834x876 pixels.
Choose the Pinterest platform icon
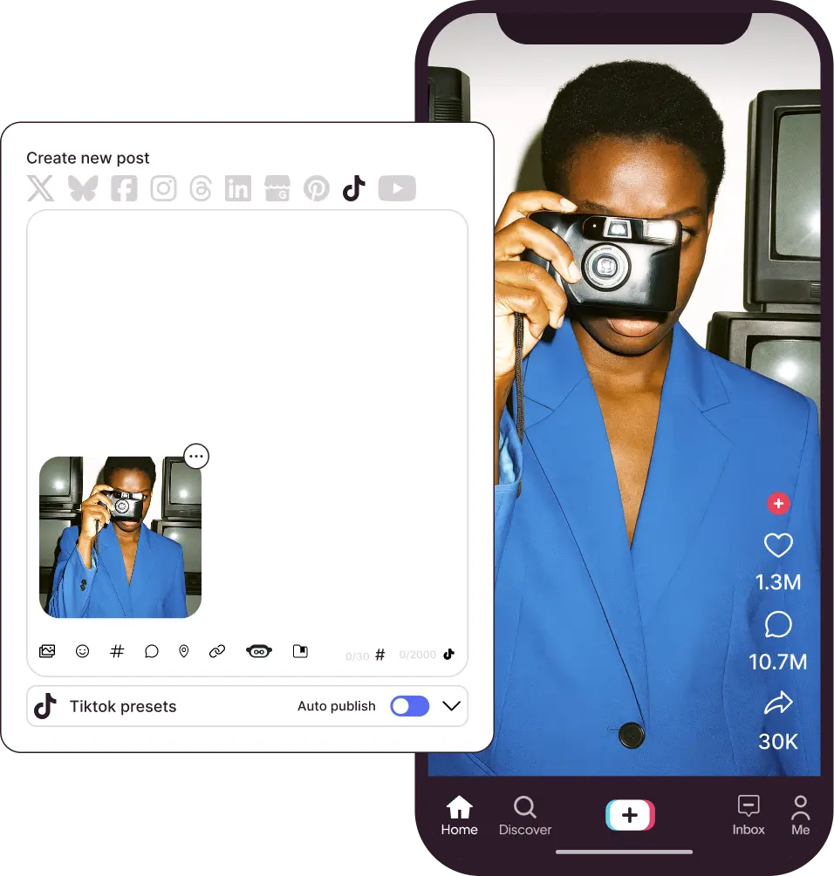coord(317,188)
